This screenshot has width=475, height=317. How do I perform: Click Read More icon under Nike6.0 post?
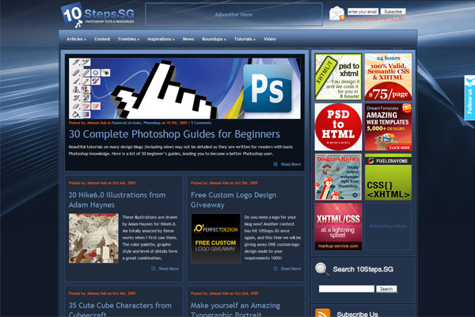click(x=154, y=269)
